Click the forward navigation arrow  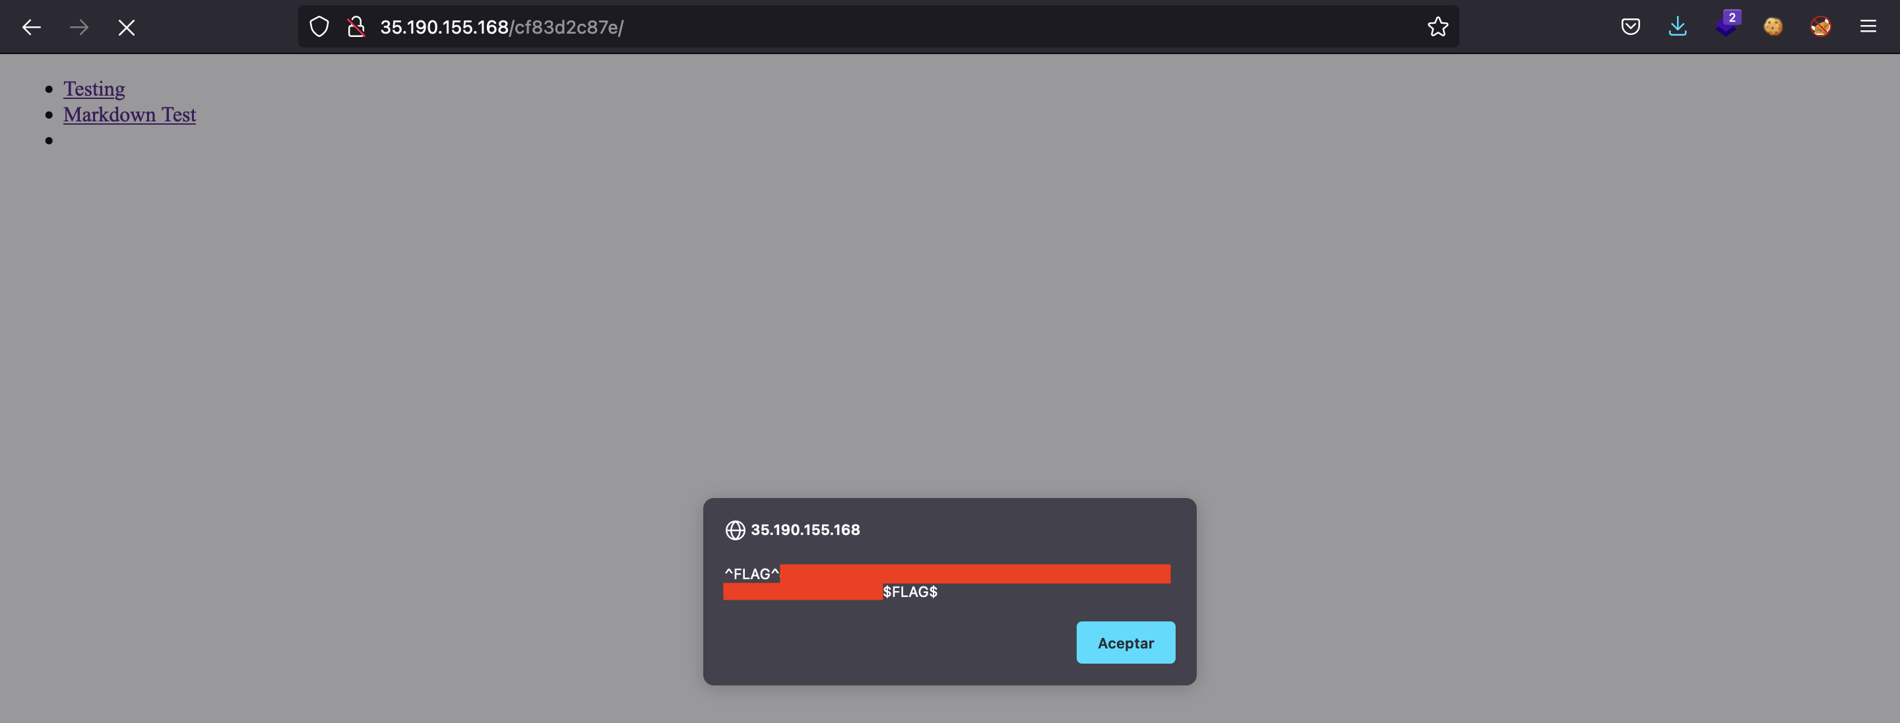click(x=78, y=26)
